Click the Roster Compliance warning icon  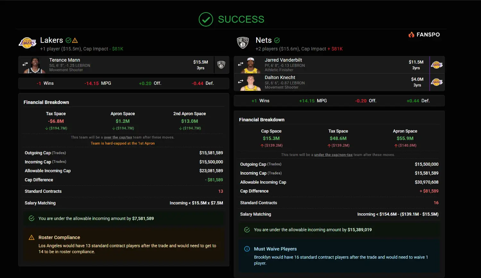[x=31, y=237]
